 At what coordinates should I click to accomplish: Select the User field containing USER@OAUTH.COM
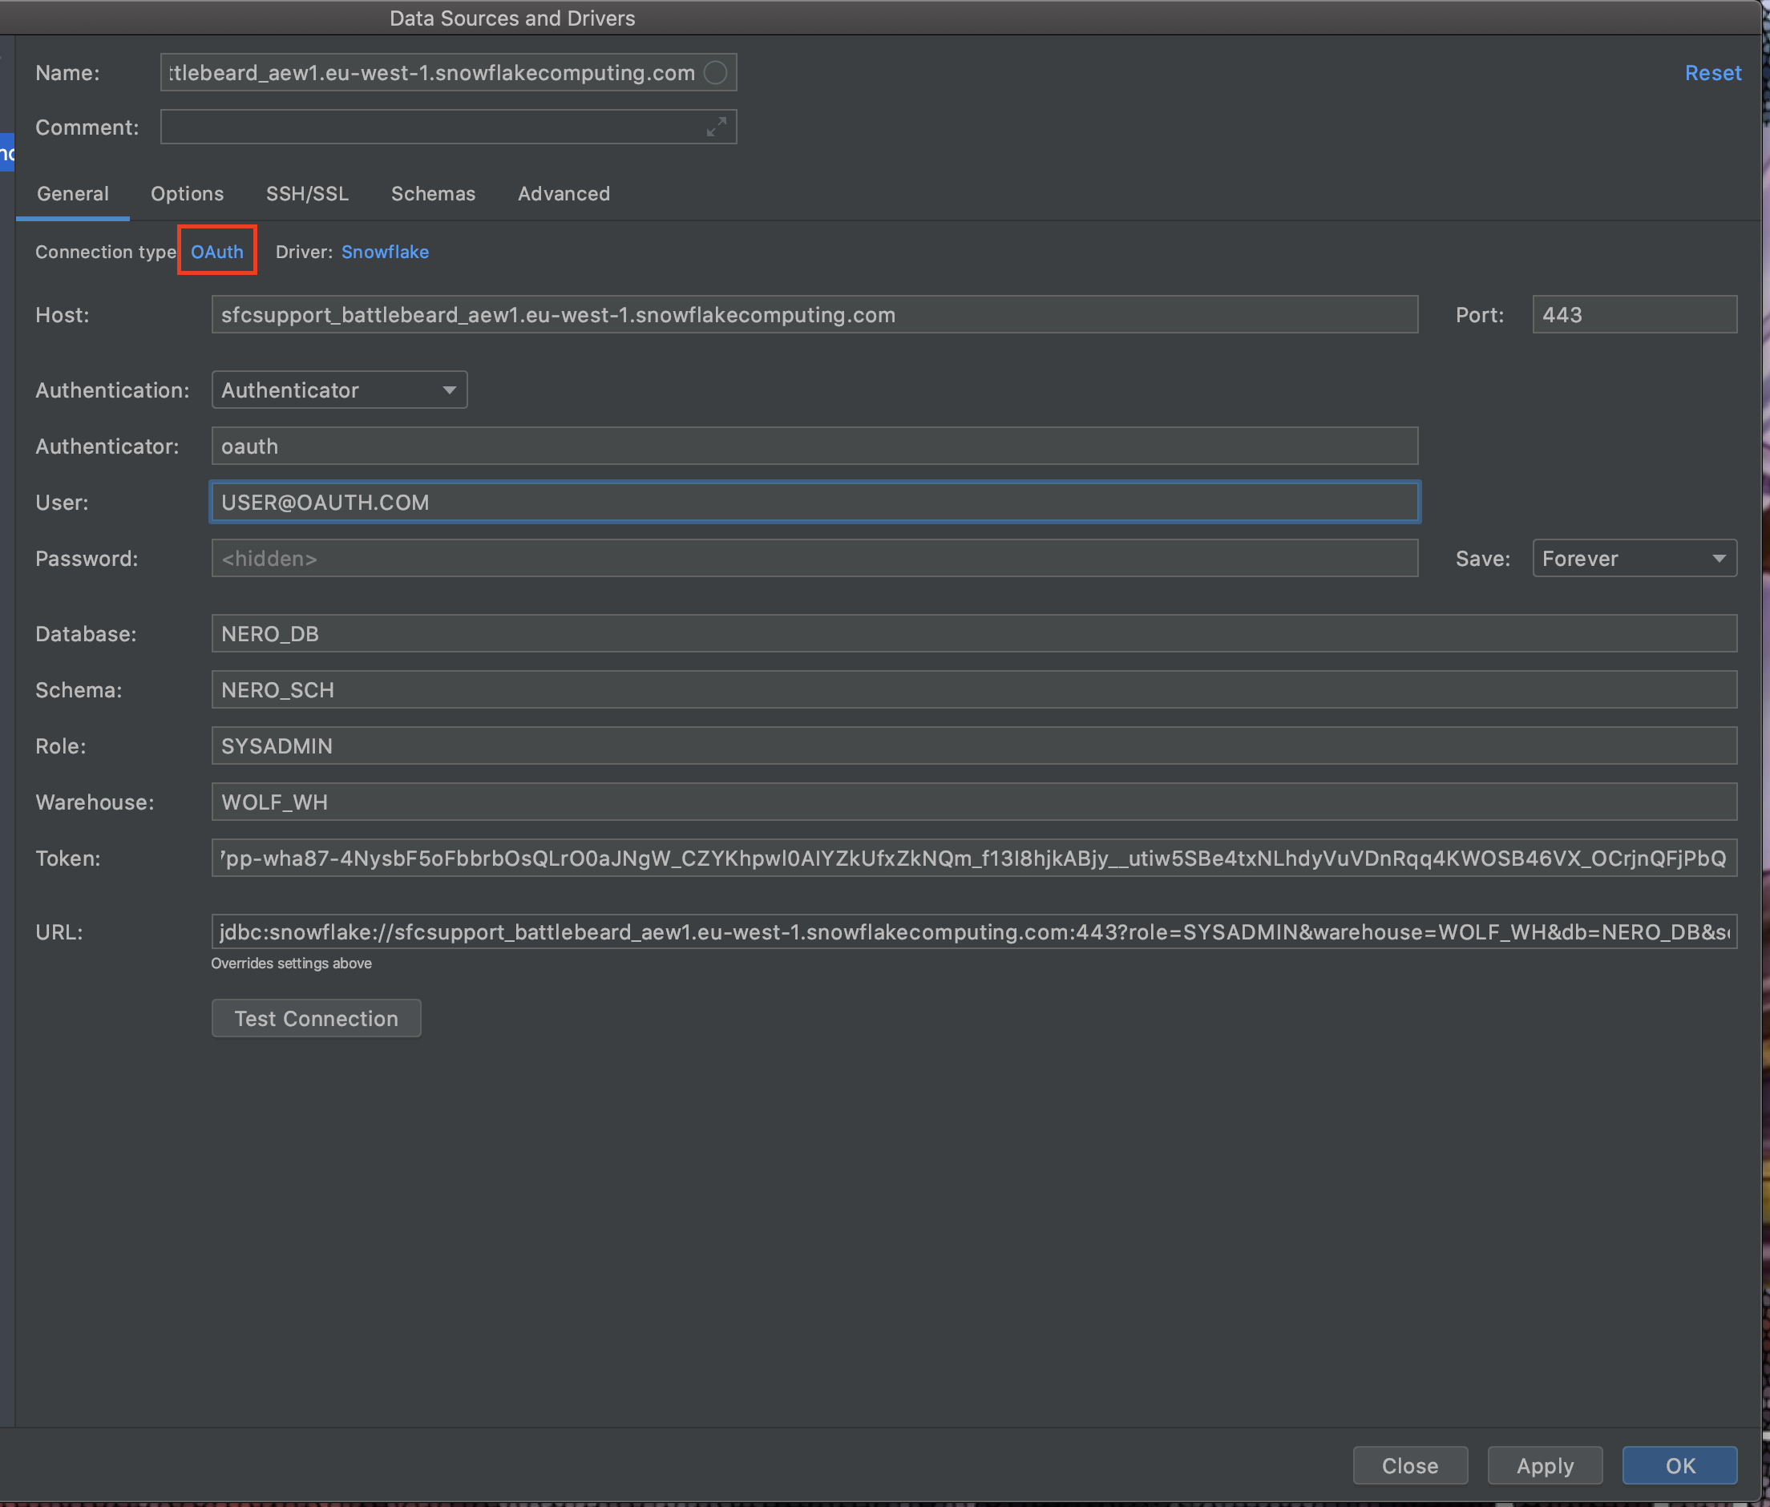(811, 503)
